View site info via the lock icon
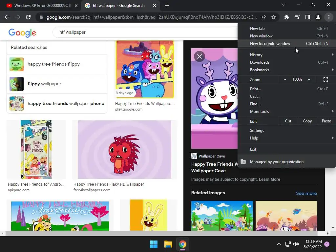 coord(41,17)
